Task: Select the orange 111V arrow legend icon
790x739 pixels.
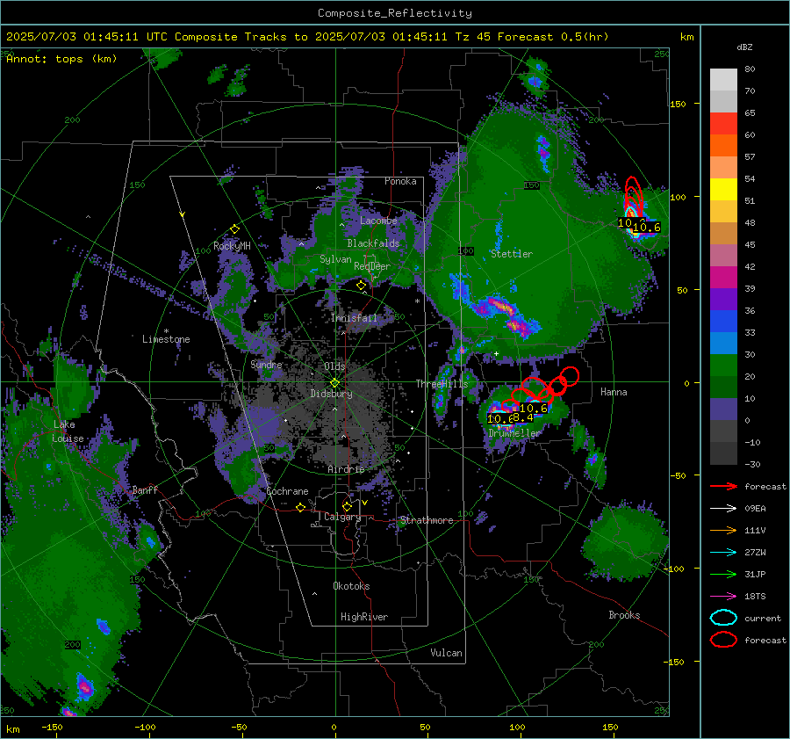Action: pyautogui.click(x=723, y=530)
